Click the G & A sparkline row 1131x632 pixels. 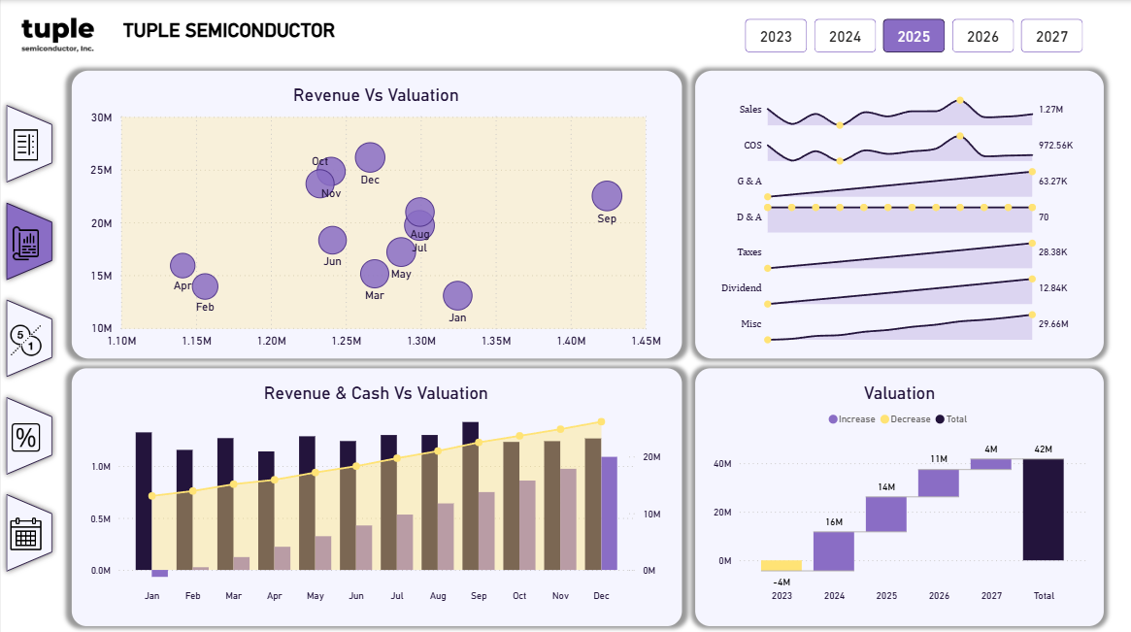coord(900,184)
